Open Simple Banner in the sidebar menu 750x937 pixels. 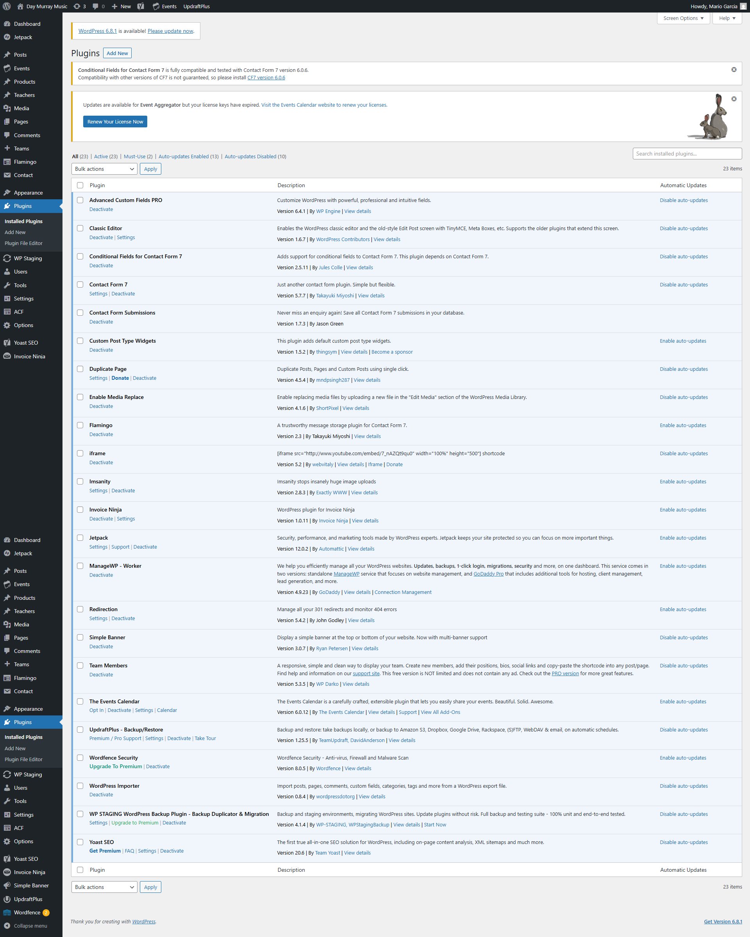[x=31, y=885]
